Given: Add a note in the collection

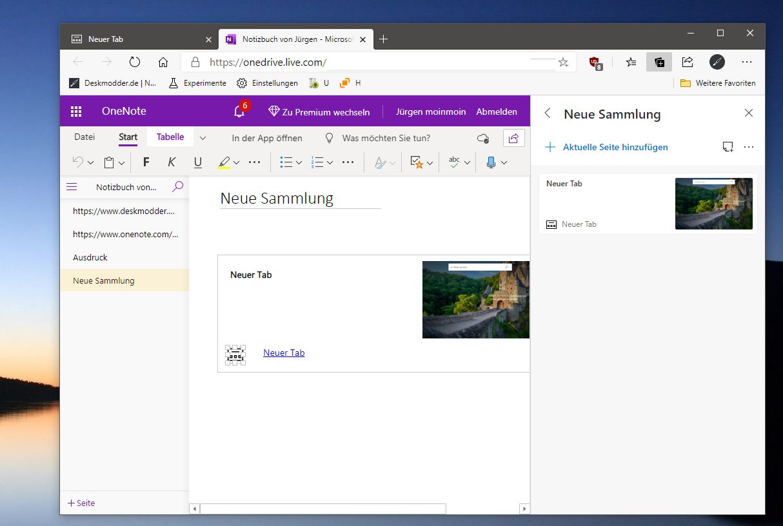Looking at the screenshot, I should (728, 147).
